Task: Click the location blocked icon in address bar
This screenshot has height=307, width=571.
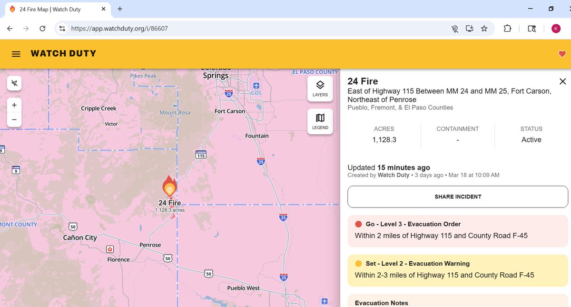Action: pyautogui.click(x=455, y=29)
